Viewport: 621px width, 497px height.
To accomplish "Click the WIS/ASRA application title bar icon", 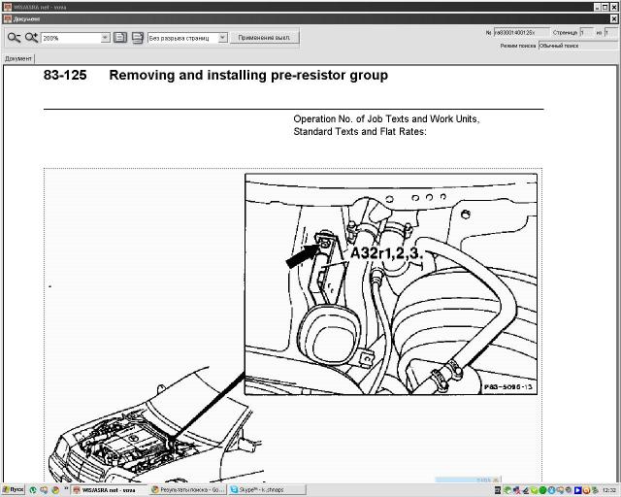I will 6,5.
